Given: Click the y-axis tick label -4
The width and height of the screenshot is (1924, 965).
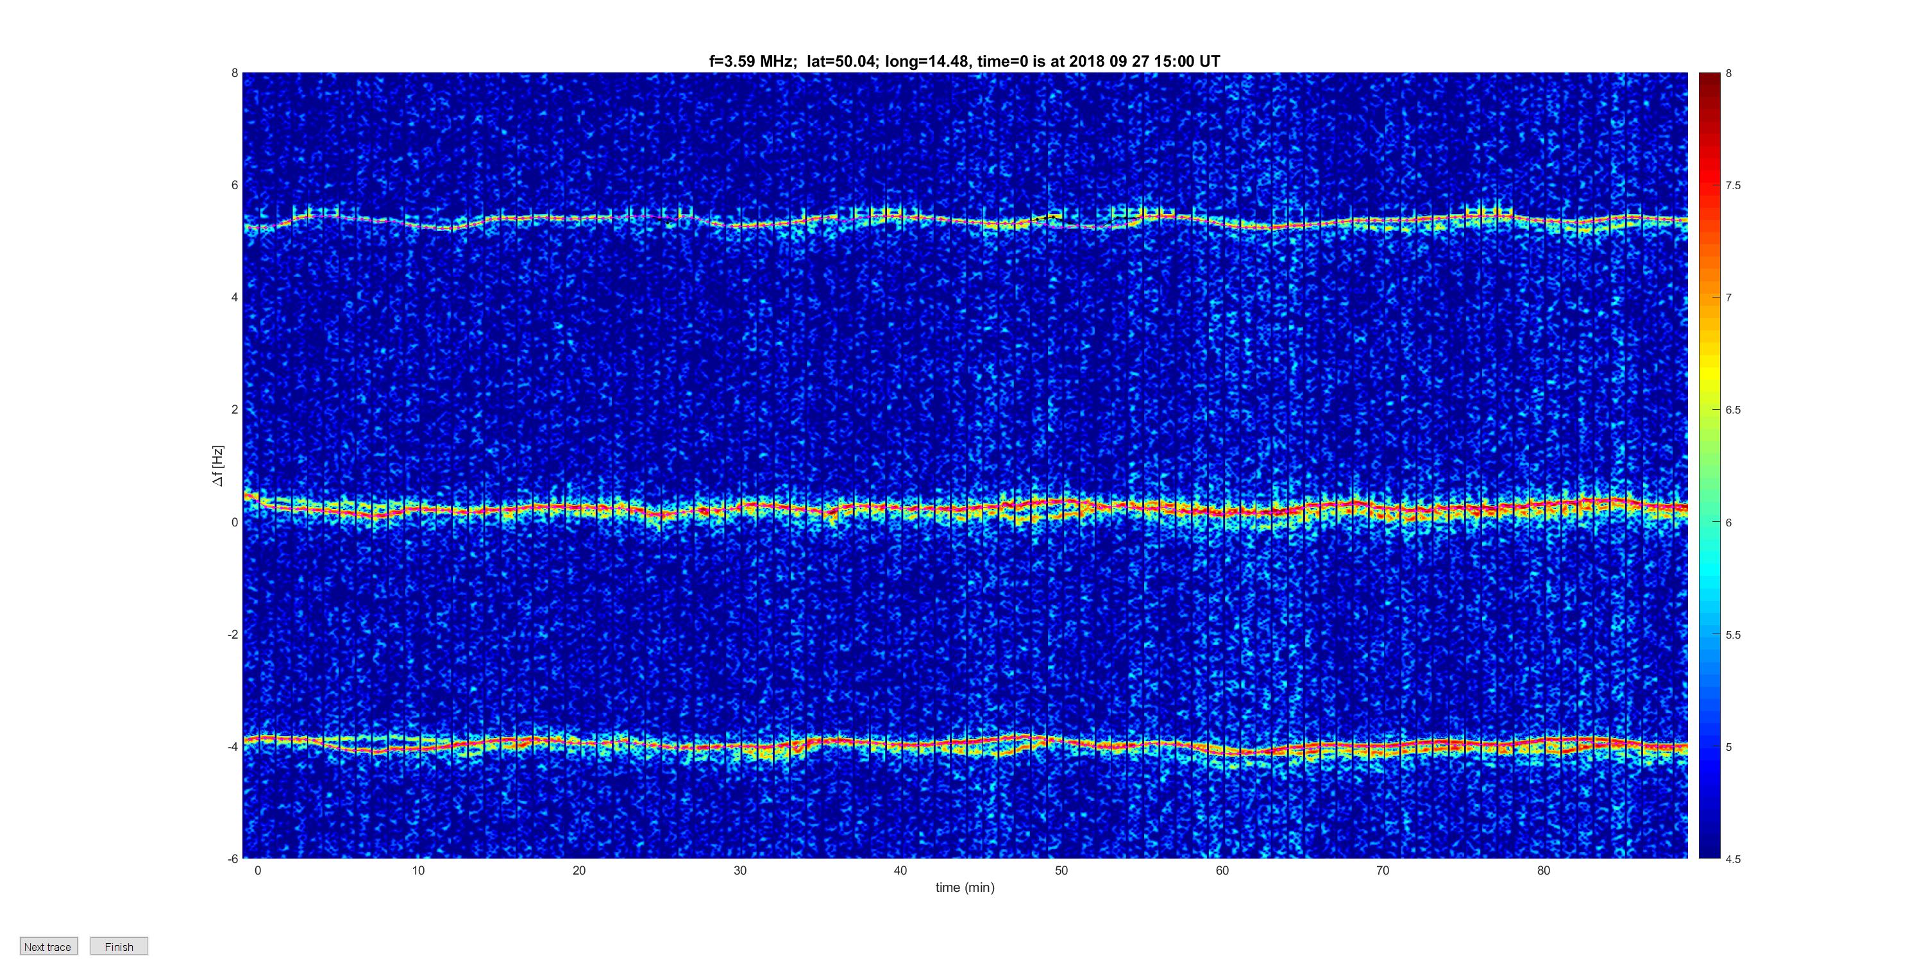Looking at the screenshot, I should [x=233, y=746].
